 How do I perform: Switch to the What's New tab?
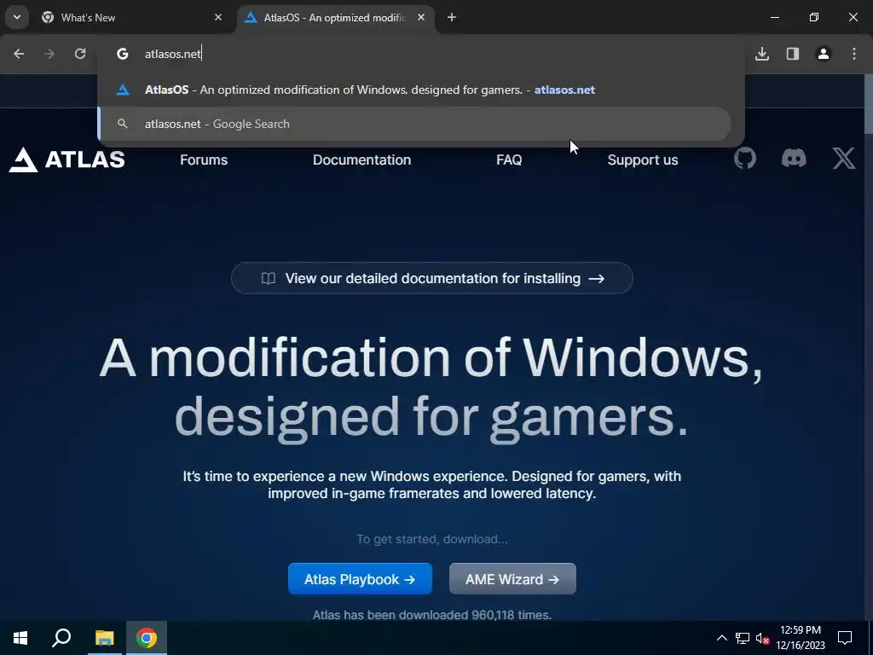pyautogui.click(x=131, y=17)
